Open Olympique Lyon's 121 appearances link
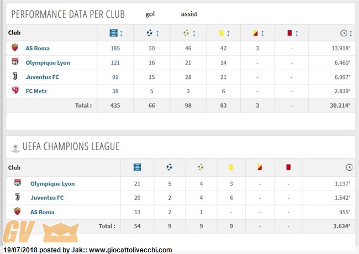 [115, 63]
